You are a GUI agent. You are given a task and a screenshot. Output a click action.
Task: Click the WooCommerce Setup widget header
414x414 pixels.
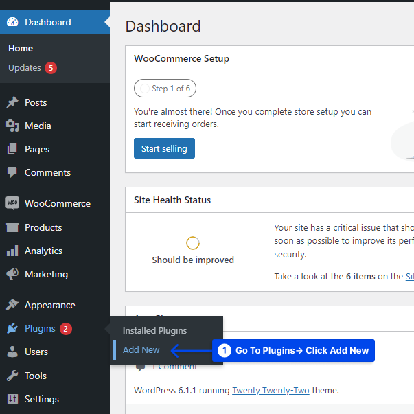(270, 58)
